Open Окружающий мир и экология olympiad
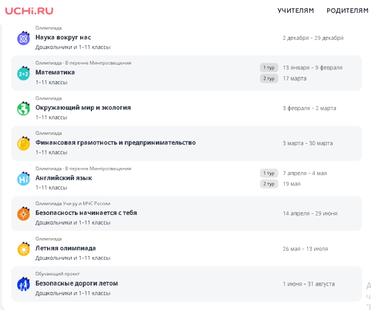The height and width of the screenshot is (310, 371). click(83, 107)
